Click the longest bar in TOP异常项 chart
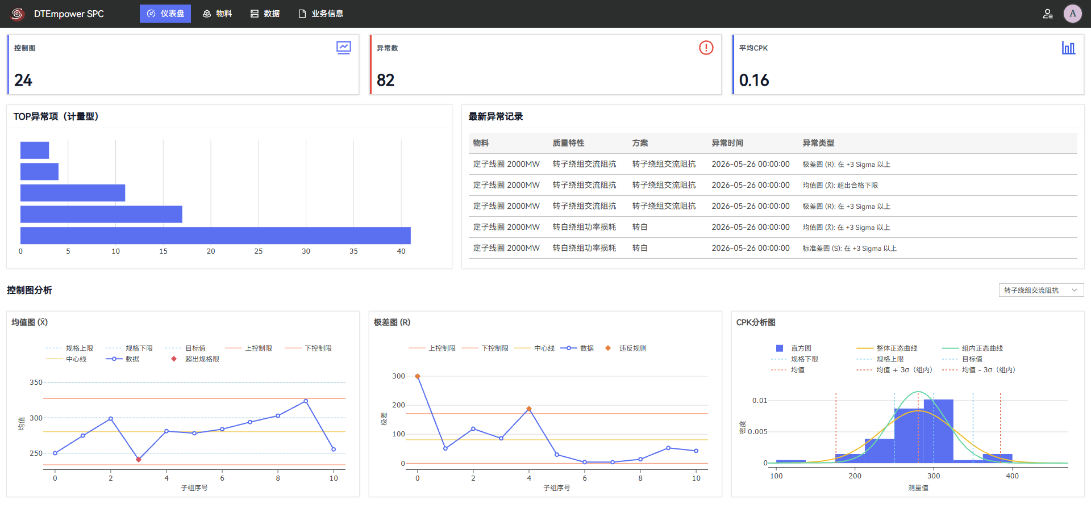Screen dimensions: 1091x517 pos(215,236)
